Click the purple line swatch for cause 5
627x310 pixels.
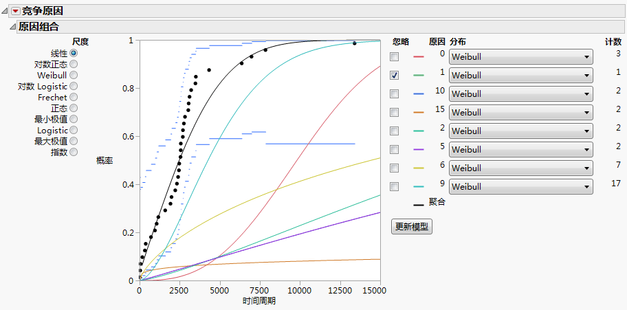(418, 150)
